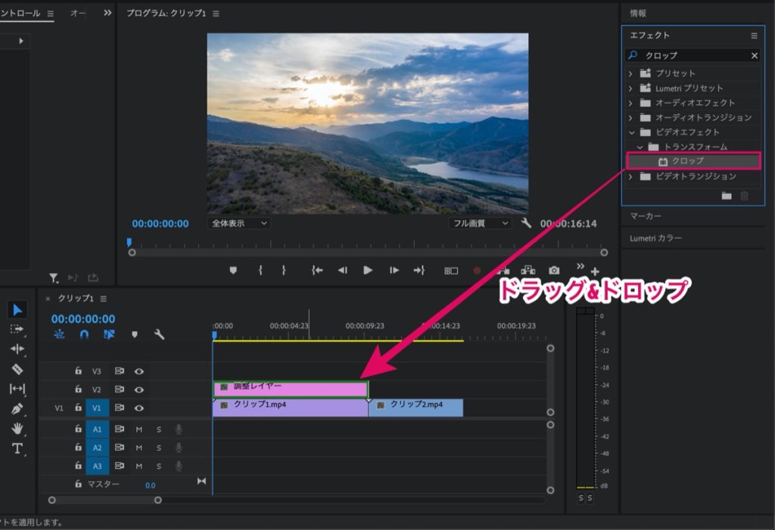Toggle timeline snap magnet icon
Screen dimensions: 775x530
pos(84,334)
